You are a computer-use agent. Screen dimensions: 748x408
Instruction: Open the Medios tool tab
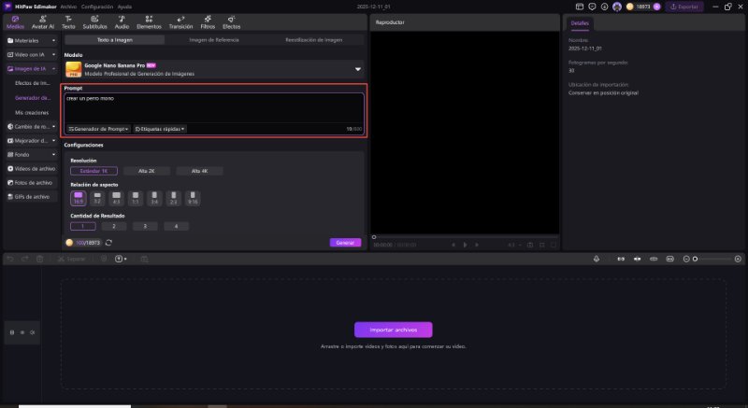pos(15,21)
